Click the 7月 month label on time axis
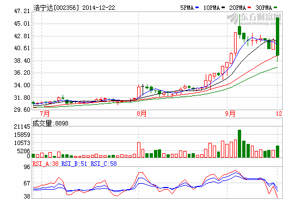 (x=45, y=114)
